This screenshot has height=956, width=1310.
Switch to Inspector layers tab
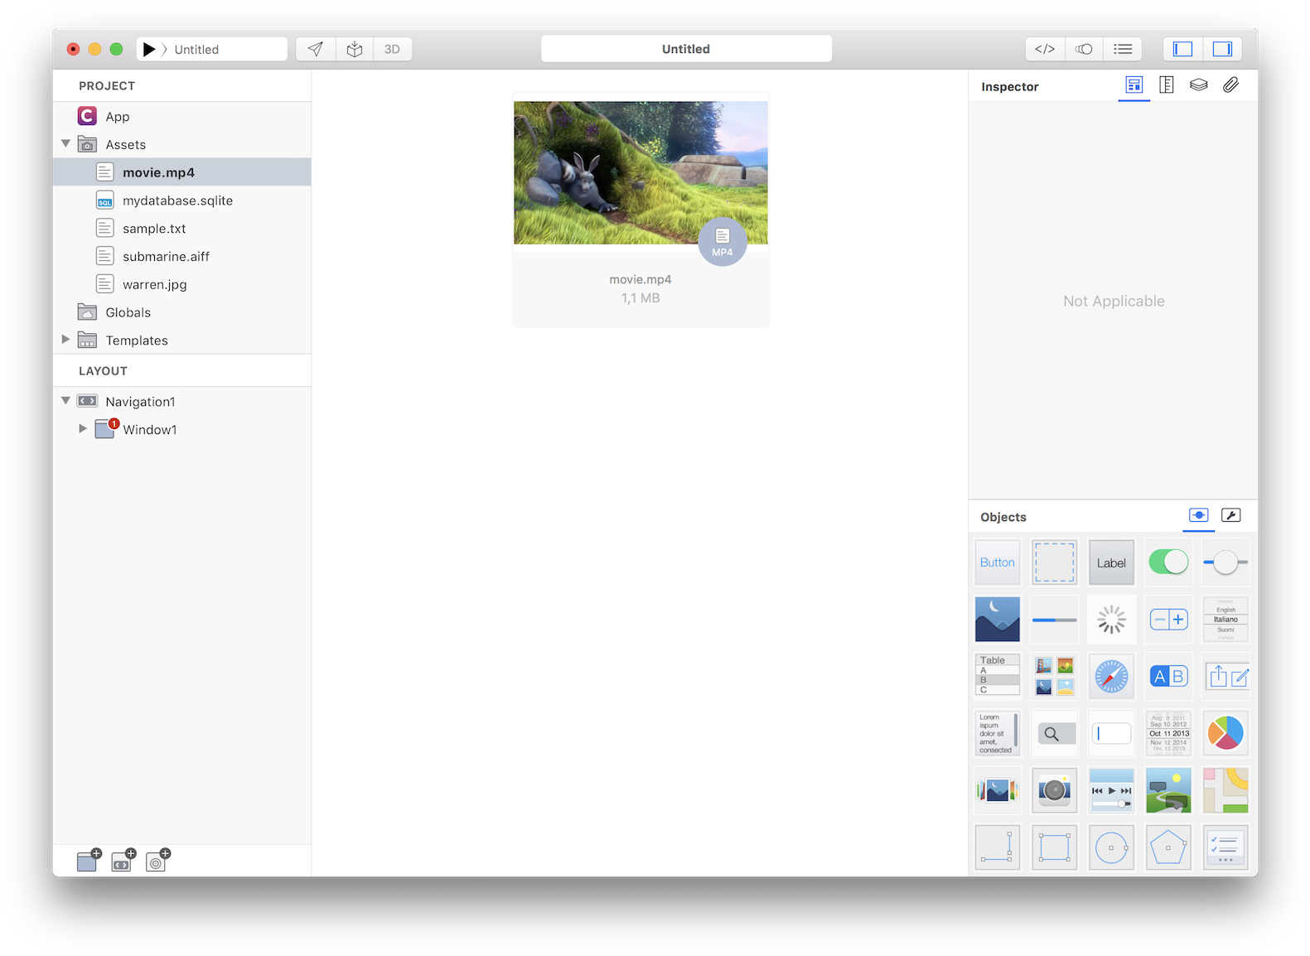[x=1199, y=84]
